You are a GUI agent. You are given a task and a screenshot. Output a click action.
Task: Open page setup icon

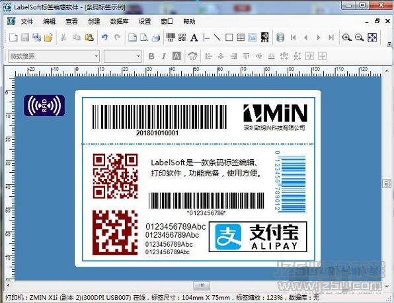tap(132, 38)
